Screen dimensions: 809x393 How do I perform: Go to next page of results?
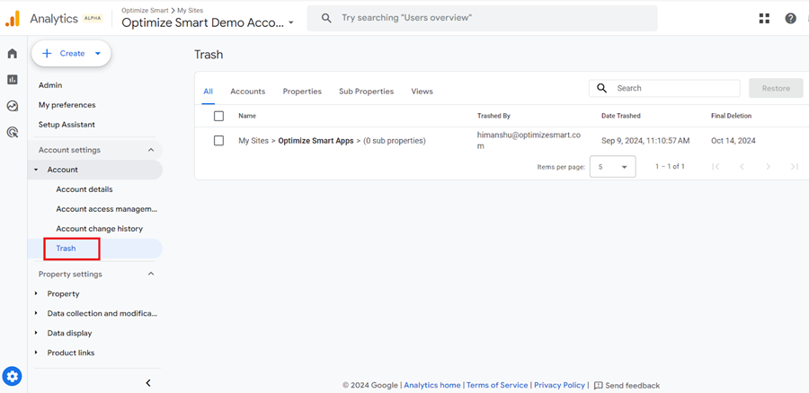(x=769, y=166)
